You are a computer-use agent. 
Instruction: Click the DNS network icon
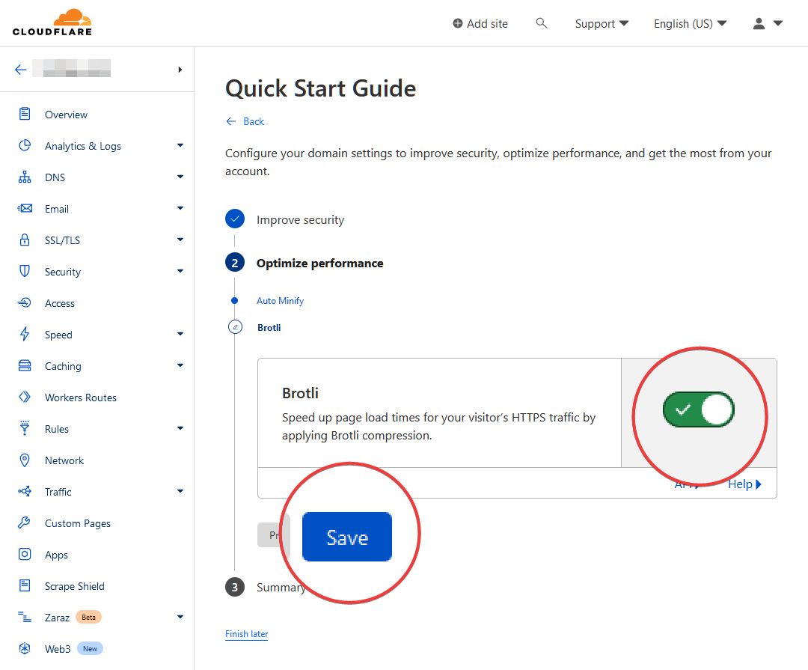25,177
